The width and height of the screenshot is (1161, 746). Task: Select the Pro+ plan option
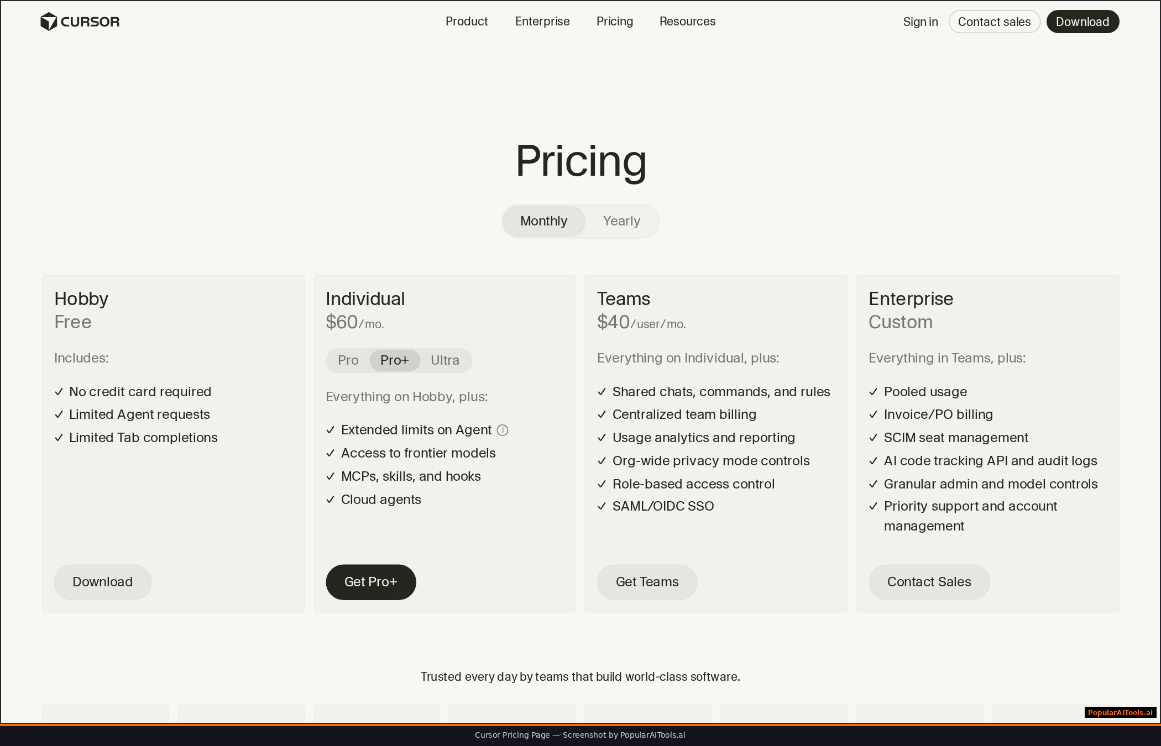tap(394, 360)
